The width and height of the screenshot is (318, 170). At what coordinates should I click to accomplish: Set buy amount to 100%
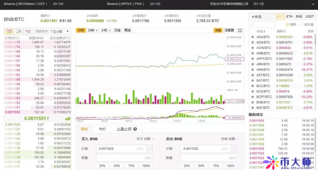point(146,166)
